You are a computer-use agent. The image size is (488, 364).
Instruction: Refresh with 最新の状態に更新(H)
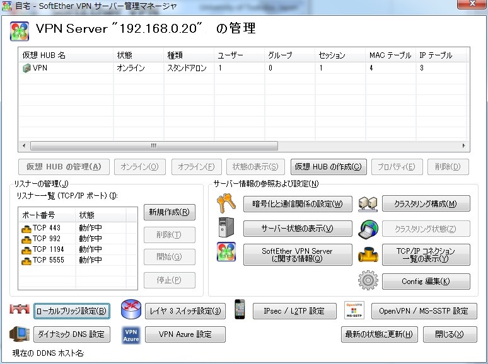click(379, 334)
